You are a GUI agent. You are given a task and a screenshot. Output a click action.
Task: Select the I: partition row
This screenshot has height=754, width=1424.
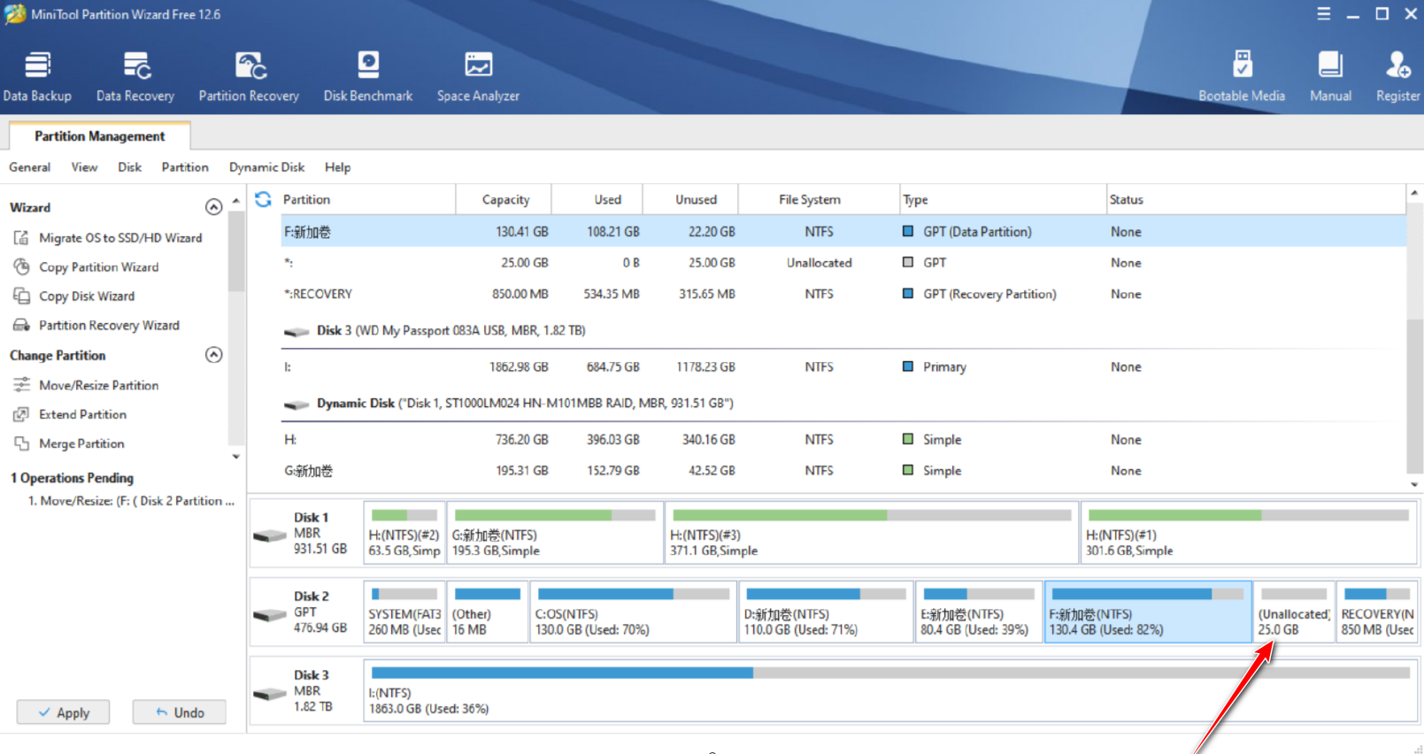pos(843,366)
